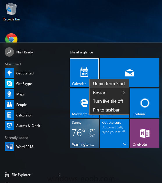Viewport: 162px width, 183px height.
Task: Open Alarms & Clock icon
Action: click(x=9, y=126)
